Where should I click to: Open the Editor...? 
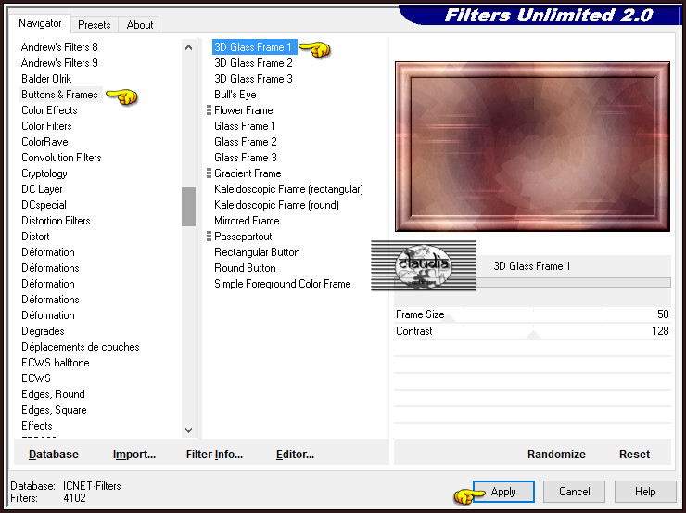point(295,455)
